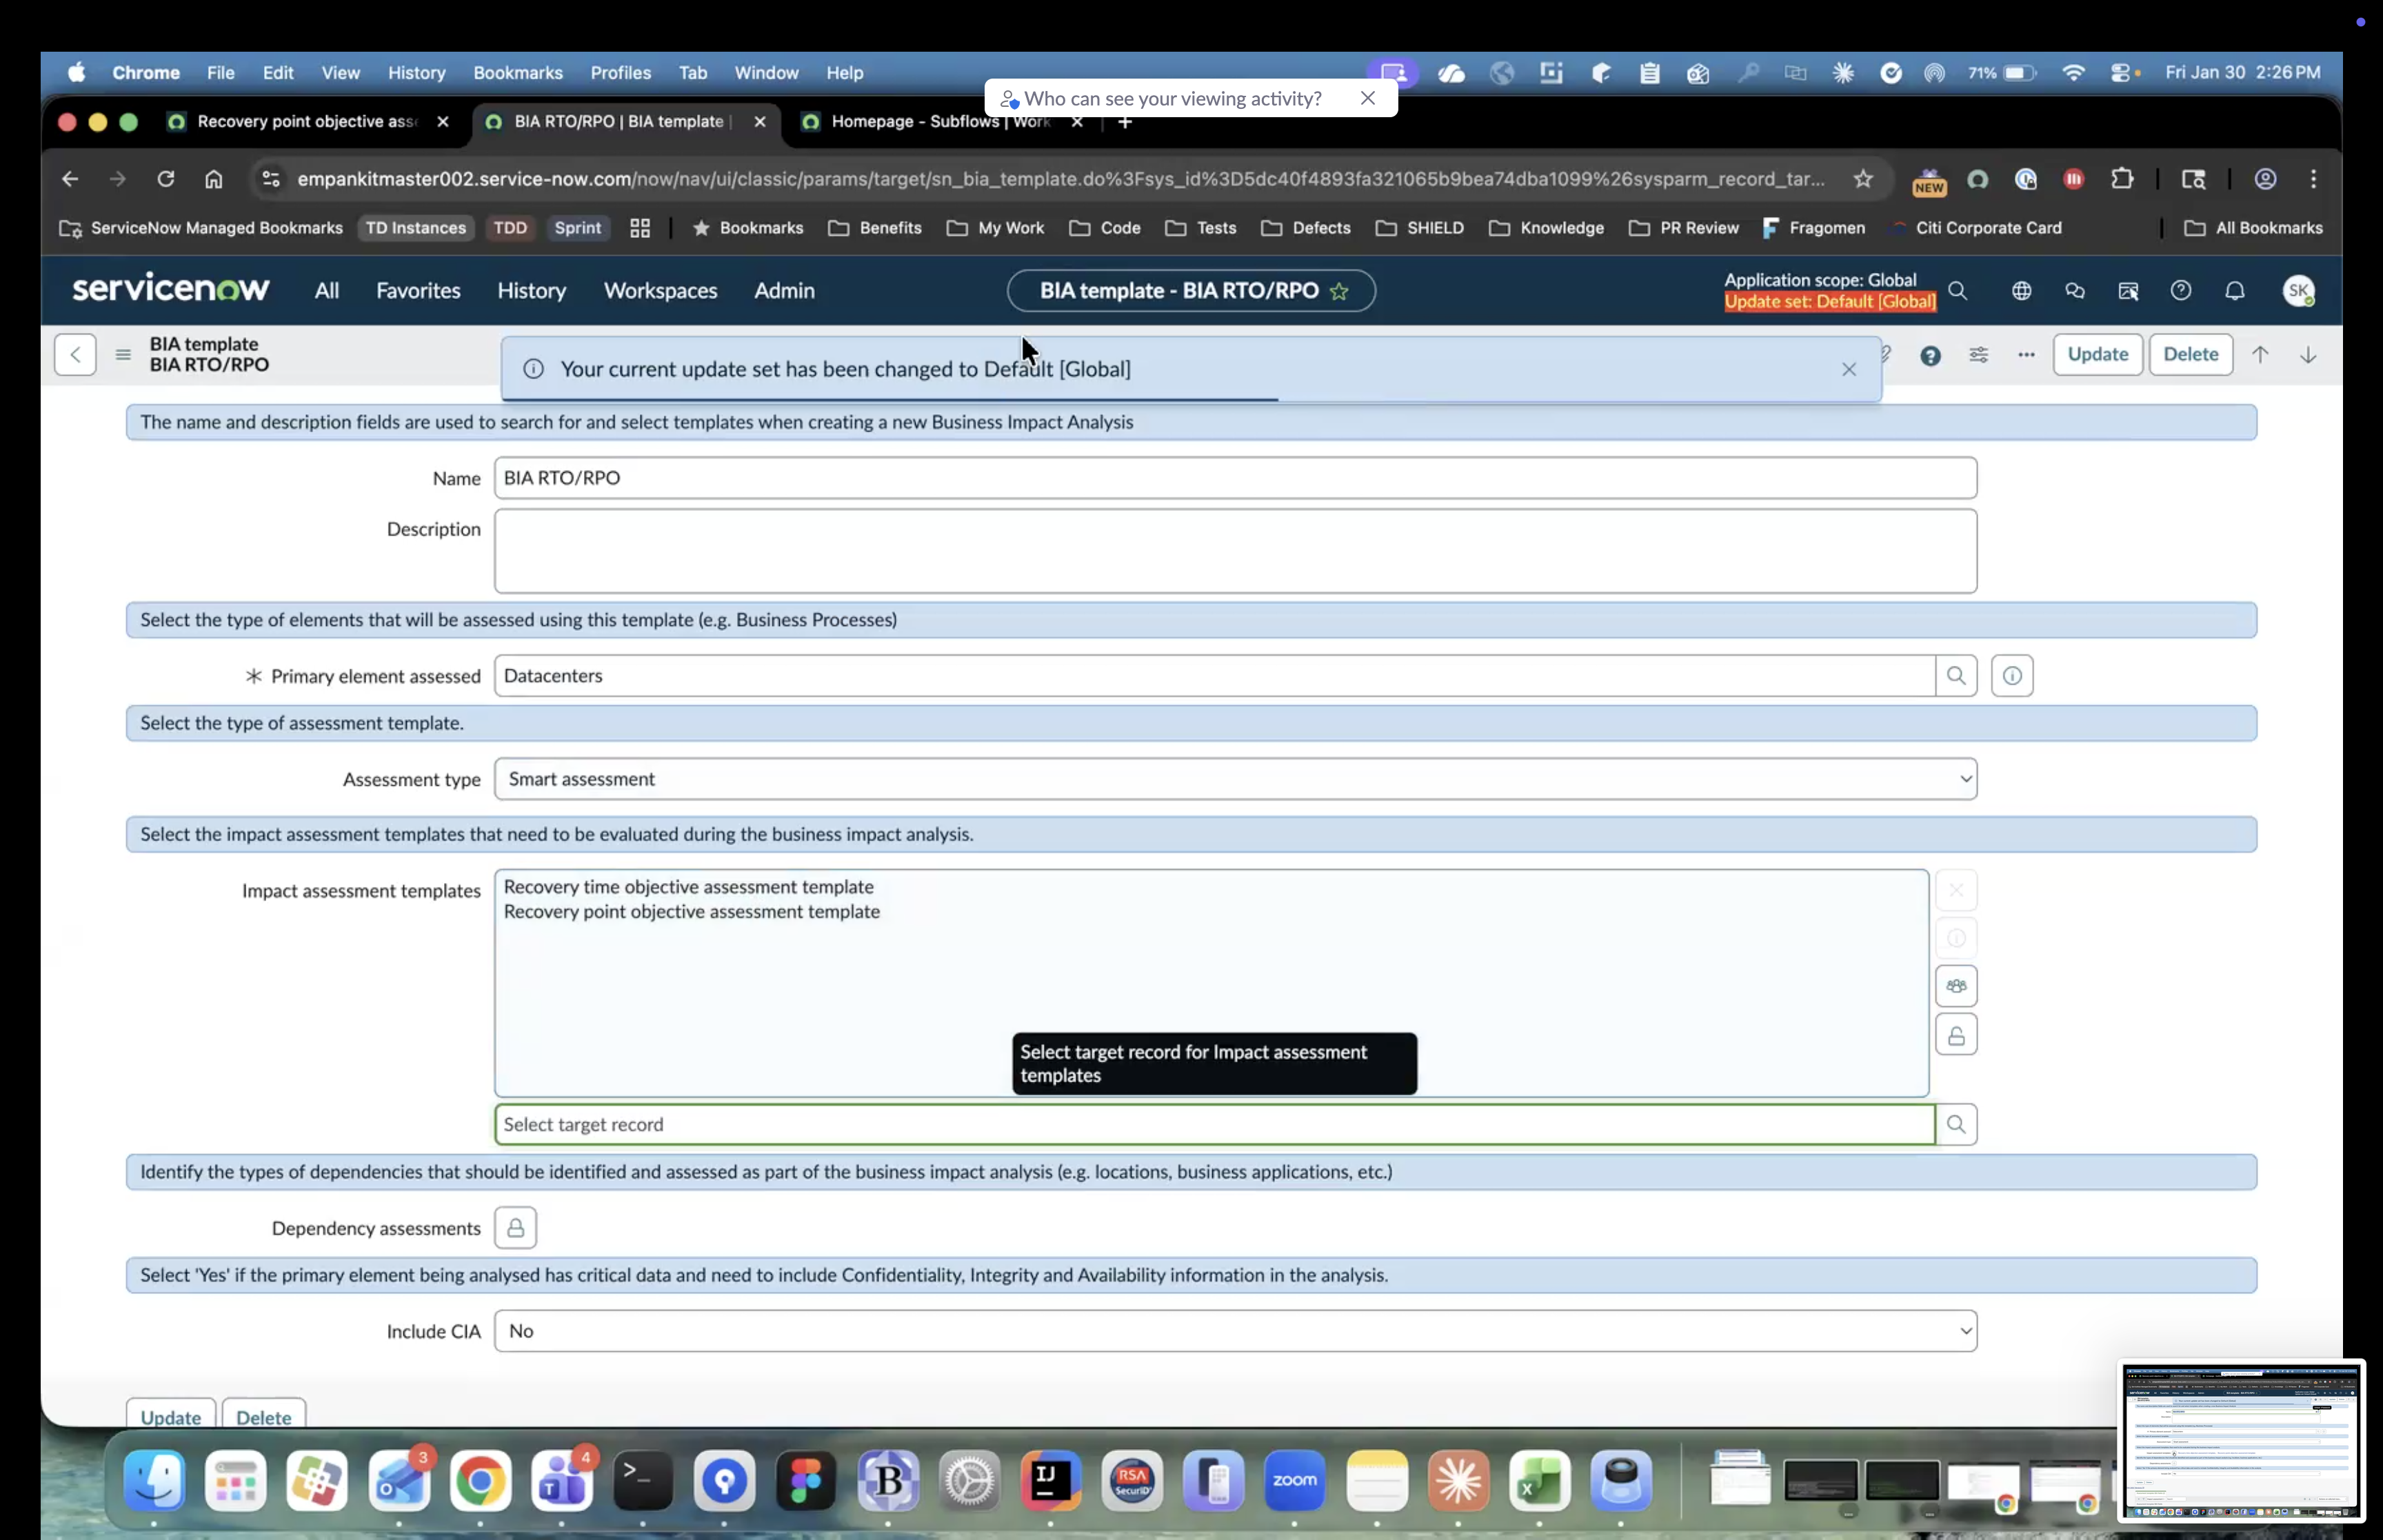2383x1540 pixels.
Task: Click the Update set: Default [Global] label
Action: pos(1830,302)
